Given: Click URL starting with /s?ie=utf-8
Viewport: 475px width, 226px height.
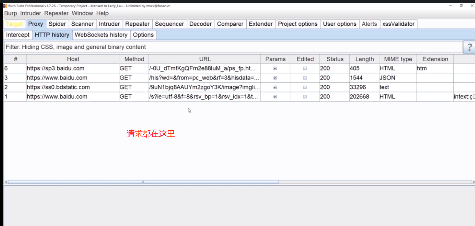Looking at the screenshot, I should pyautogui.click(x=205, y=97).
